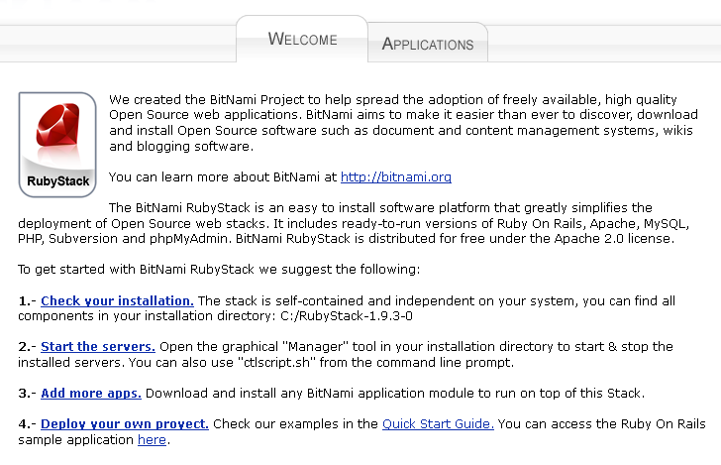721x465 pixels.
Task: Open the 'Deploy your own proyect.' link
Action: tap(125, 424)
